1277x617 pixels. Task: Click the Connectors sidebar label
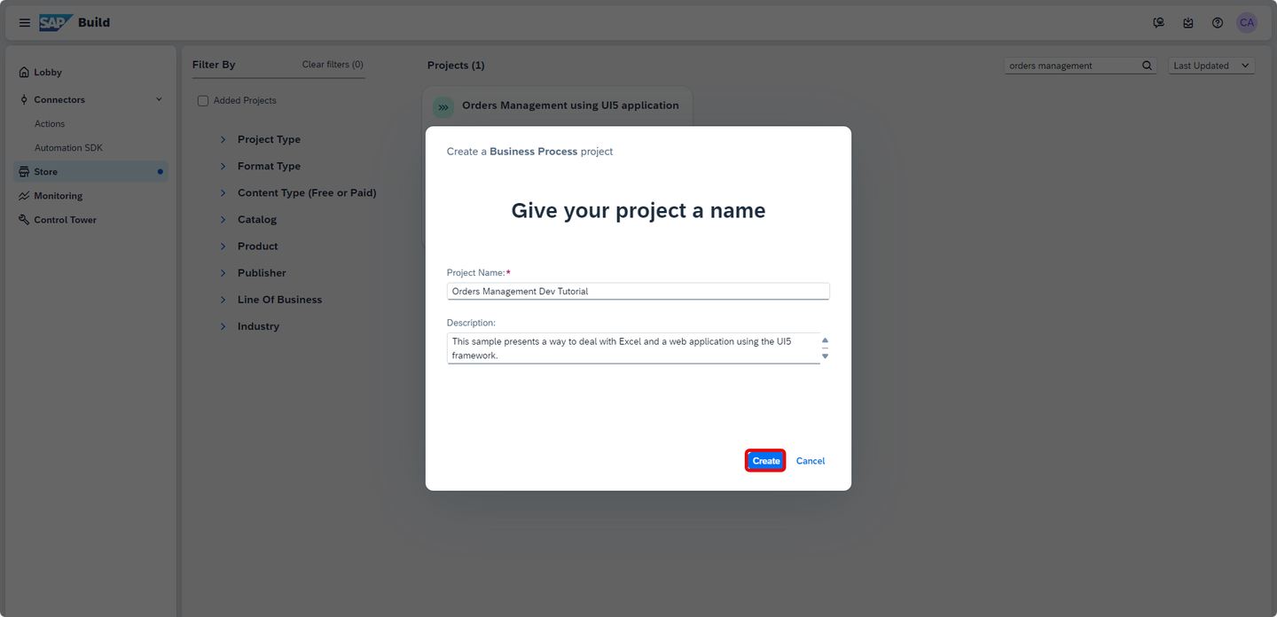tap(59, 100)
